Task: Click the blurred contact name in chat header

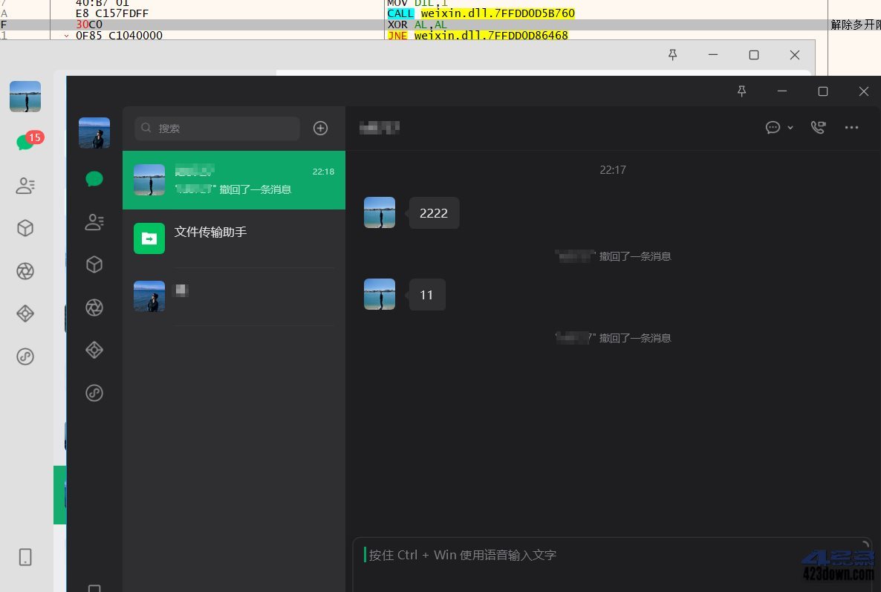Action: tap(380, 128)
